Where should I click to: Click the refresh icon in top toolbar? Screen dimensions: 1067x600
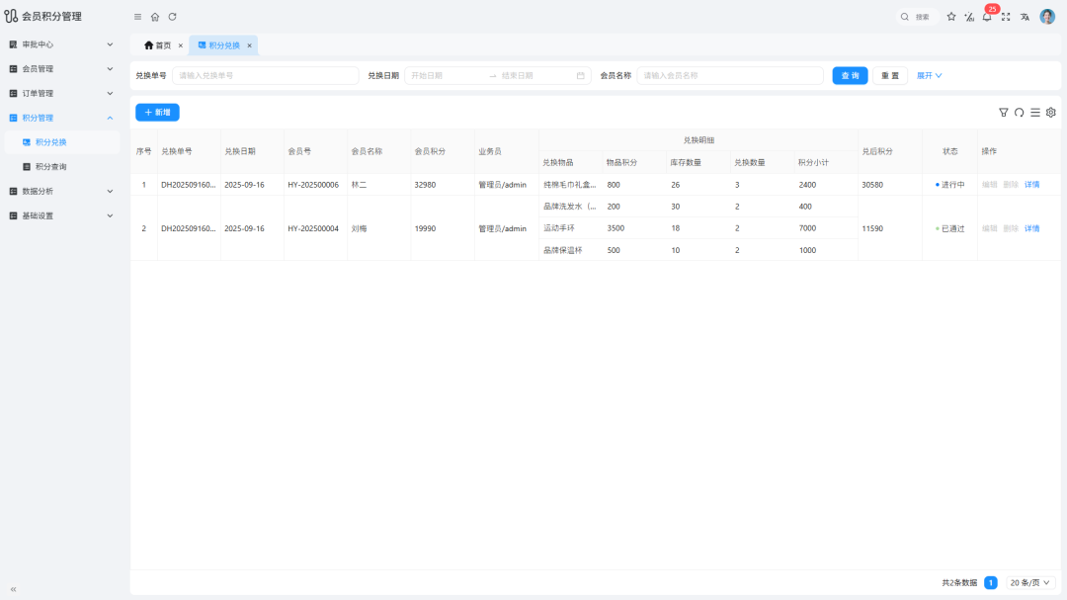(x=172, y=17)
